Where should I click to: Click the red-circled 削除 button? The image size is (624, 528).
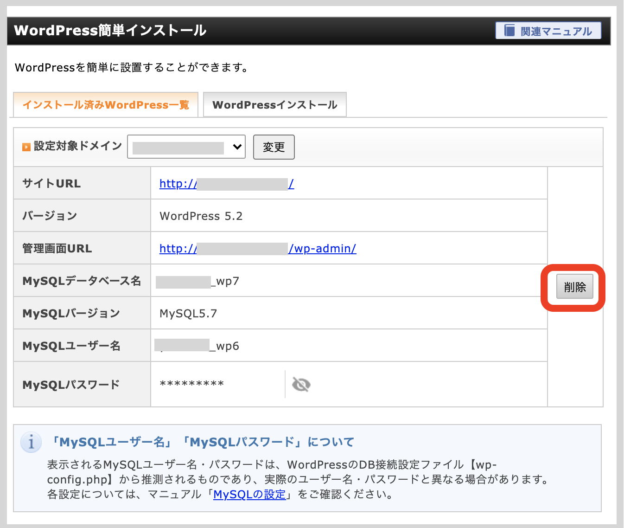[574, 287]
